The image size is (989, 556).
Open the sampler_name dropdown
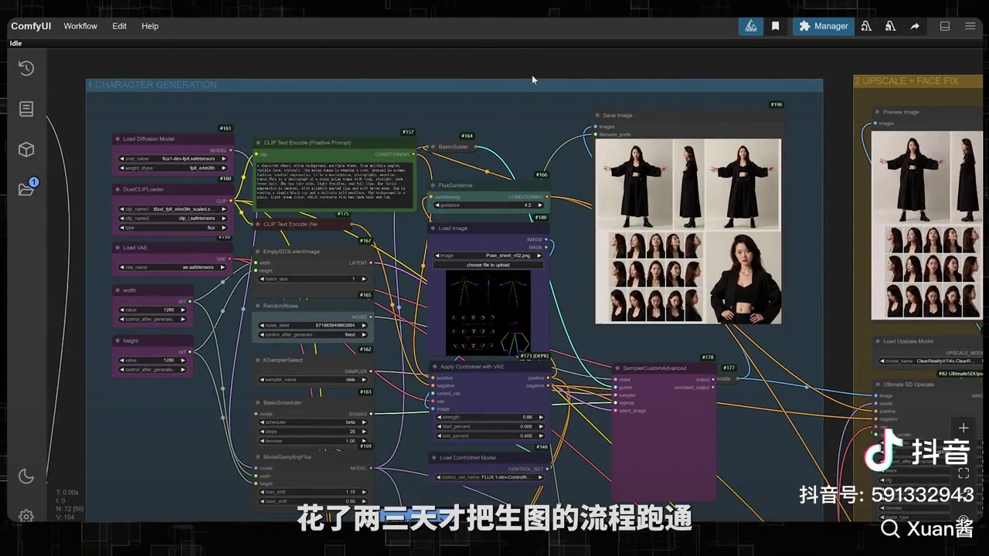314,379
